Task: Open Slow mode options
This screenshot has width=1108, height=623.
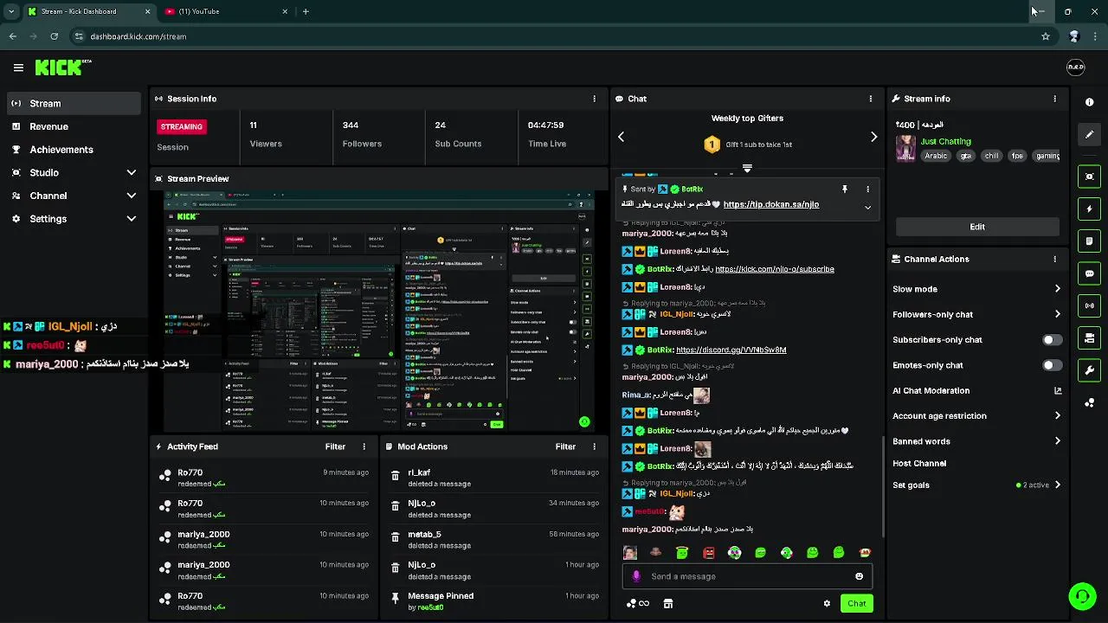Action: tap(976, 289)
